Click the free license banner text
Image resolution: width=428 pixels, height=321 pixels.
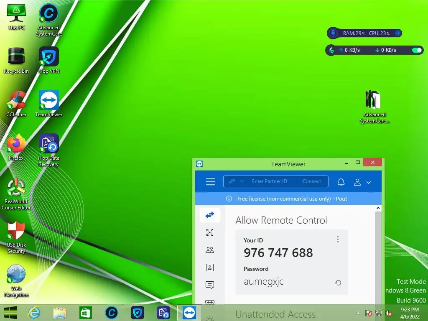292,199
